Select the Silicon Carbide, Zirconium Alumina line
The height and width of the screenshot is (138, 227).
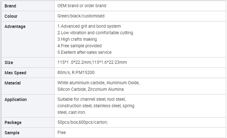pyautogui.click(x=90, y=89)
